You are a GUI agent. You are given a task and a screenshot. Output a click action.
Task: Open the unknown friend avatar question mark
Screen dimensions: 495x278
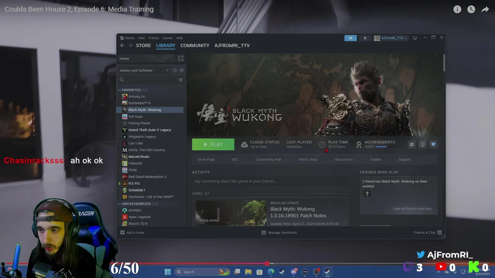(367, 194)
